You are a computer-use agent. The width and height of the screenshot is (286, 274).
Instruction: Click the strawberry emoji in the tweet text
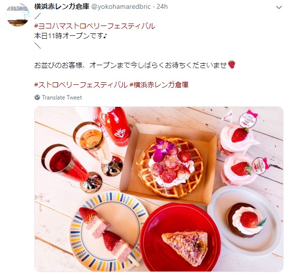(231, 65)
